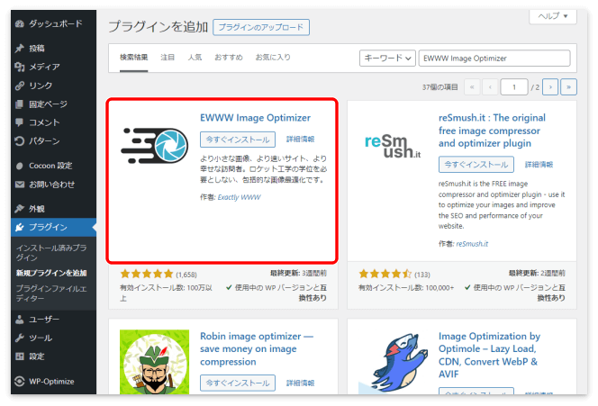Open the キーワード search type dropdown
598x406 pixels.
tap(387, 59)
